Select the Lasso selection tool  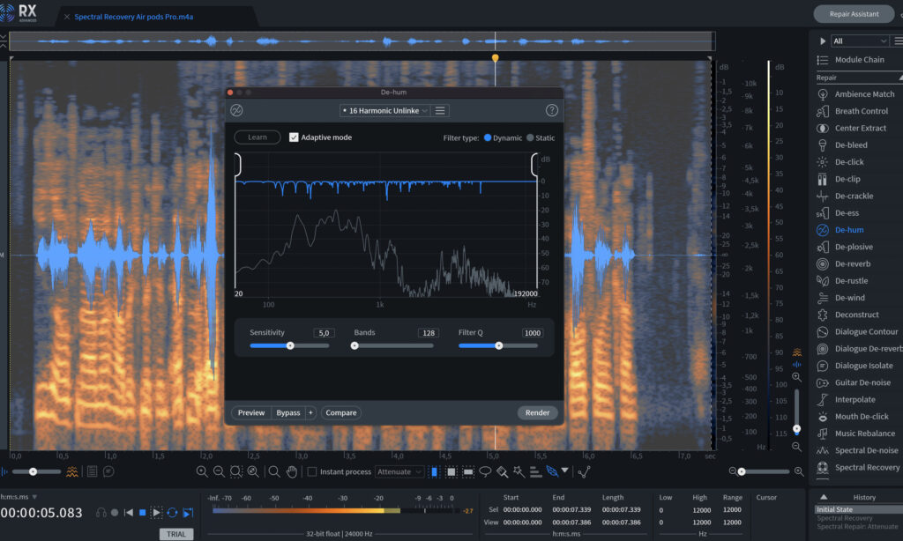coord(486,472)
